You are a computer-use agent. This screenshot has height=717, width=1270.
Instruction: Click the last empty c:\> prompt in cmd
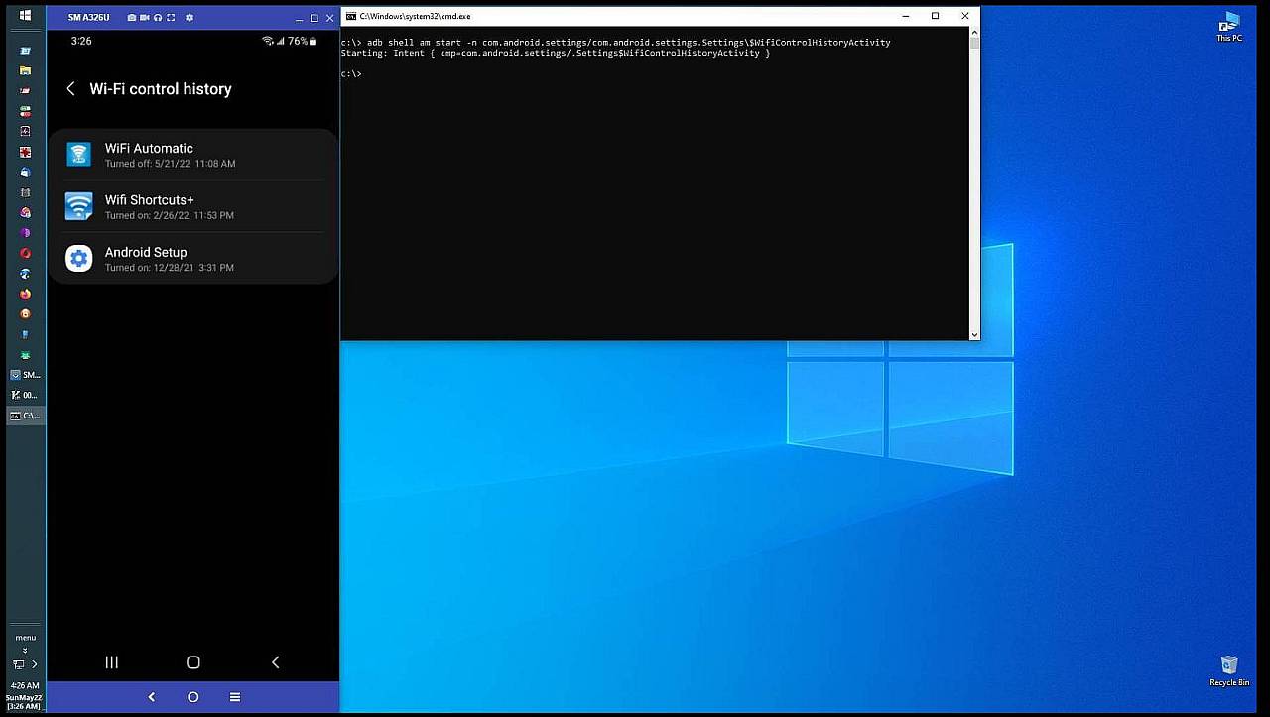point(351,73)
